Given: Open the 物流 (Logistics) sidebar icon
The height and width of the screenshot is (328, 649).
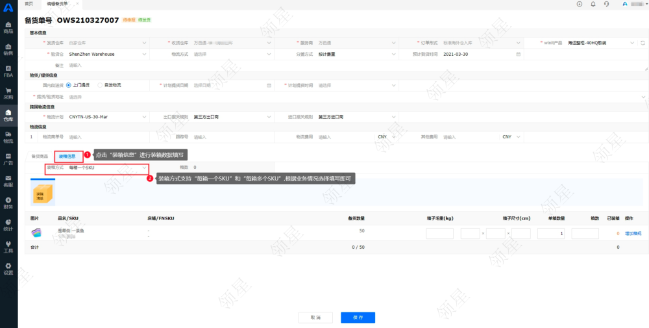Looking at the screenshot, I should pyautogui.click(x=8, y=136).
